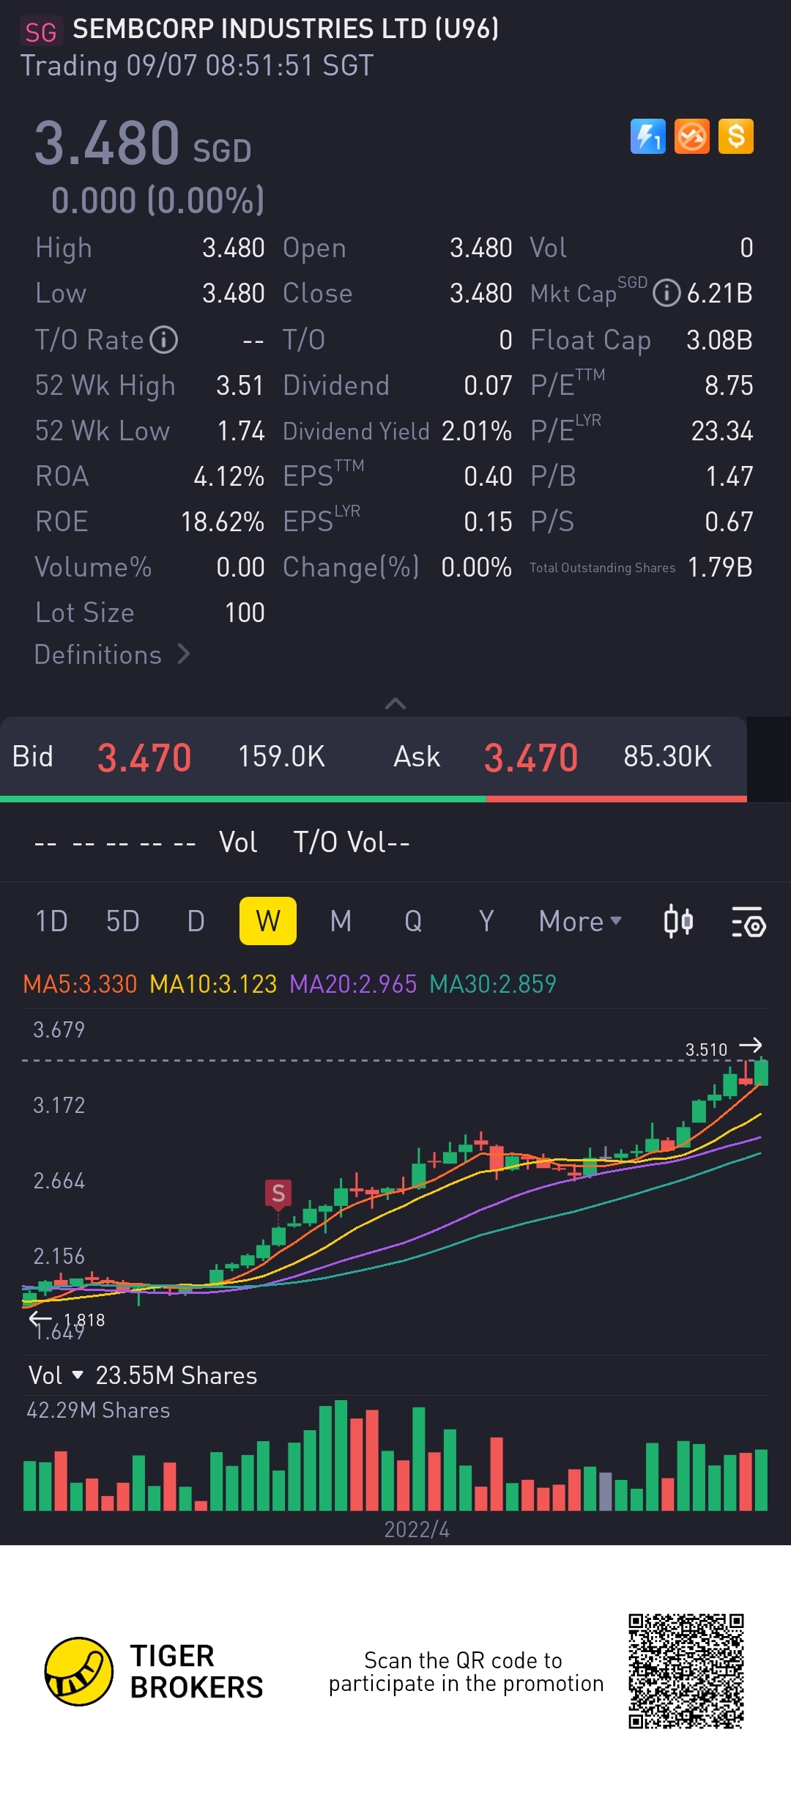The width and height of the screenshot is (791, 1798).
Task: Tap the stock title SEMBCORP INDUSTRIES LTD
Action: coord(286,29)
